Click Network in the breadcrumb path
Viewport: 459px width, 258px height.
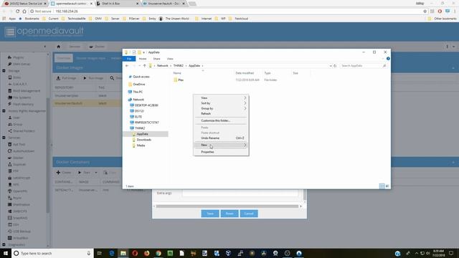tap(163, 66)
